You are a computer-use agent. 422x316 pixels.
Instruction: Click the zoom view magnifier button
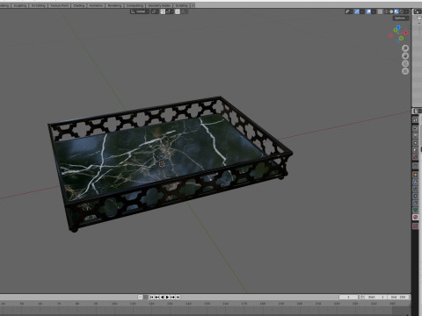tap(405, 48)
